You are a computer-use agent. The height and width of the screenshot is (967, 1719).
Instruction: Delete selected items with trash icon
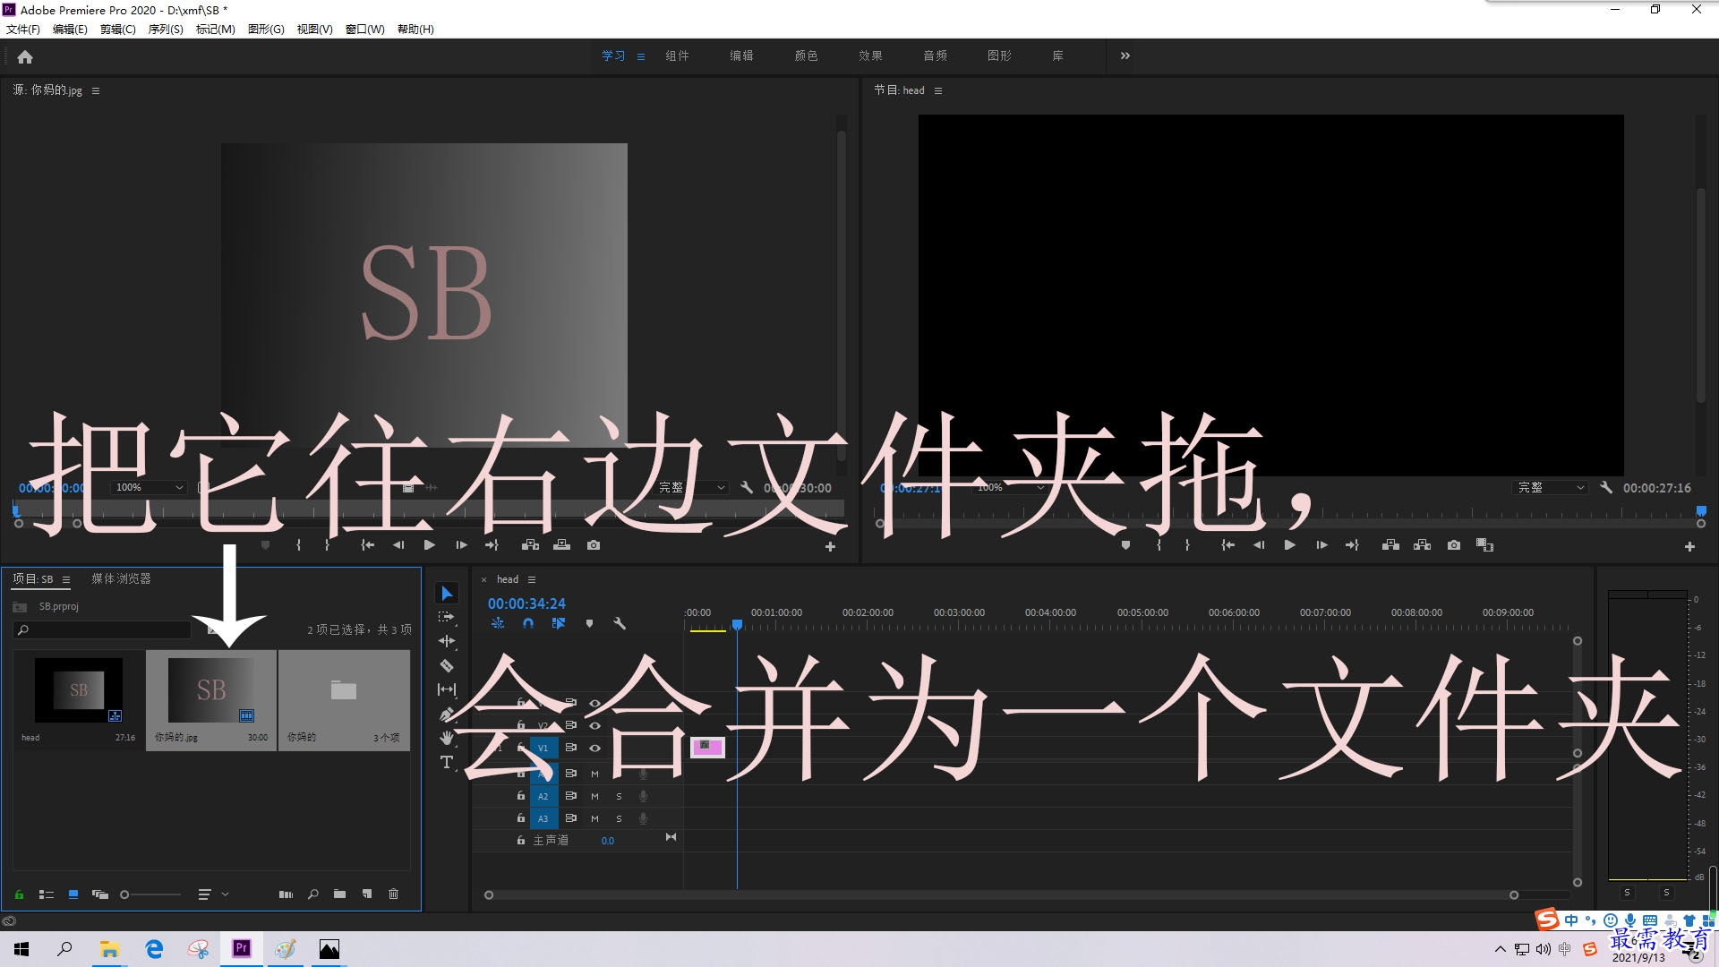393,894
